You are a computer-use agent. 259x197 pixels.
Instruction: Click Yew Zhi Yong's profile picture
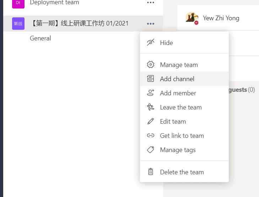click(191, 17)
